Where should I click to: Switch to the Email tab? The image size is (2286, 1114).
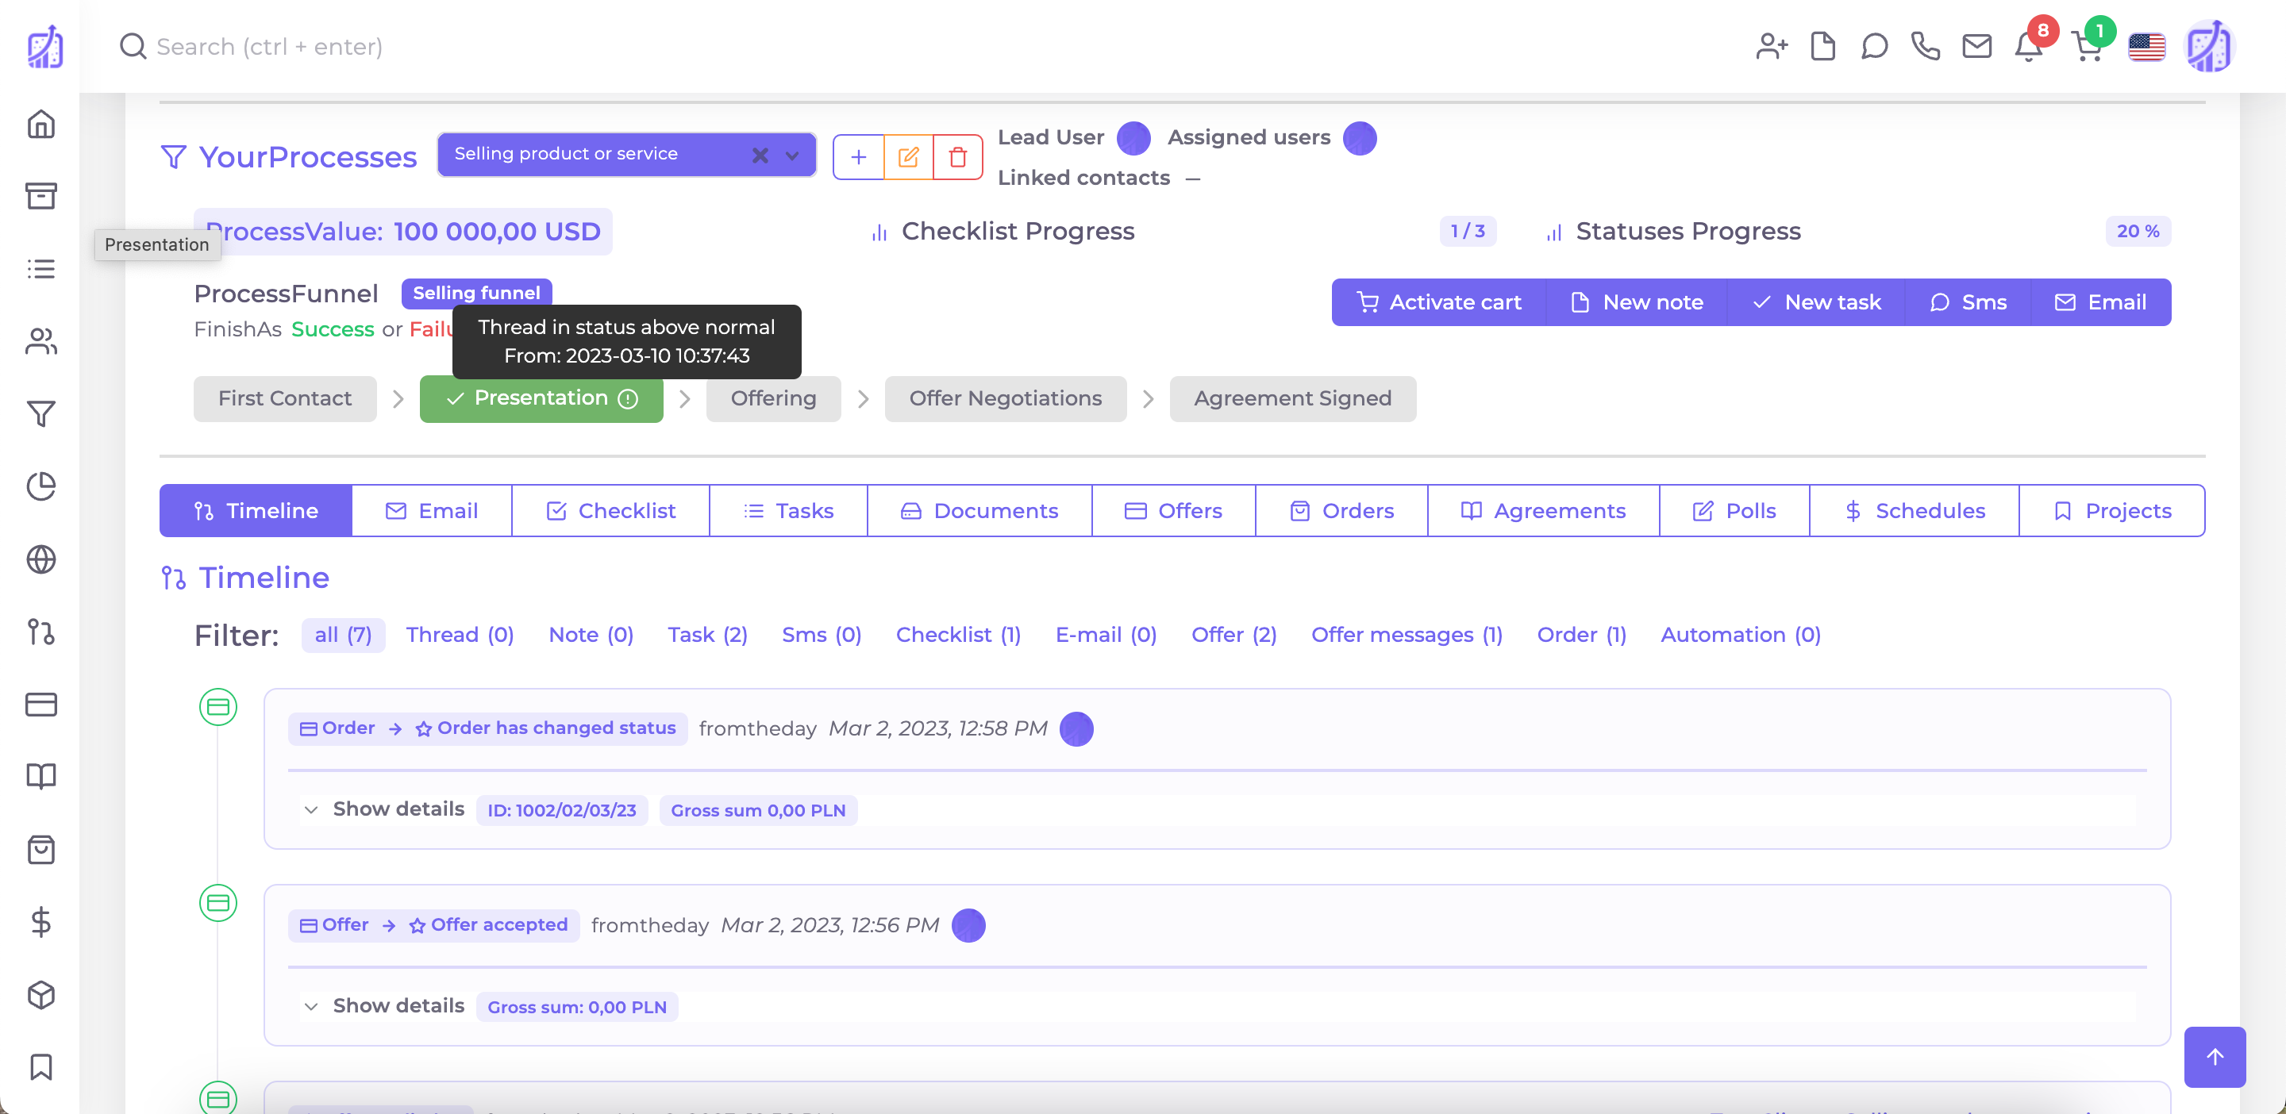432,511
